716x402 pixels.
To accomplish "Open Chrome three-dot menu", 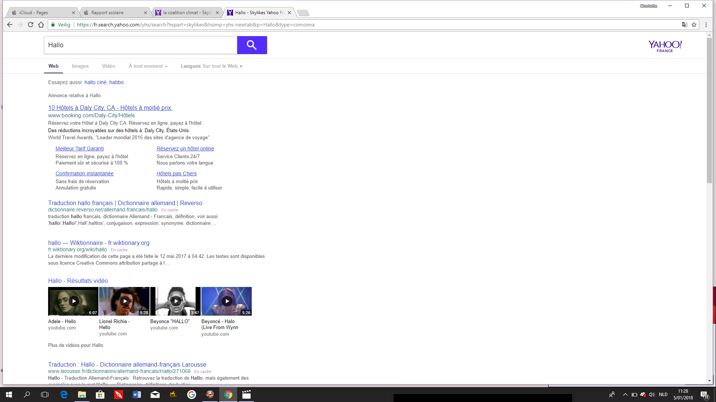I will coord(706,25).
